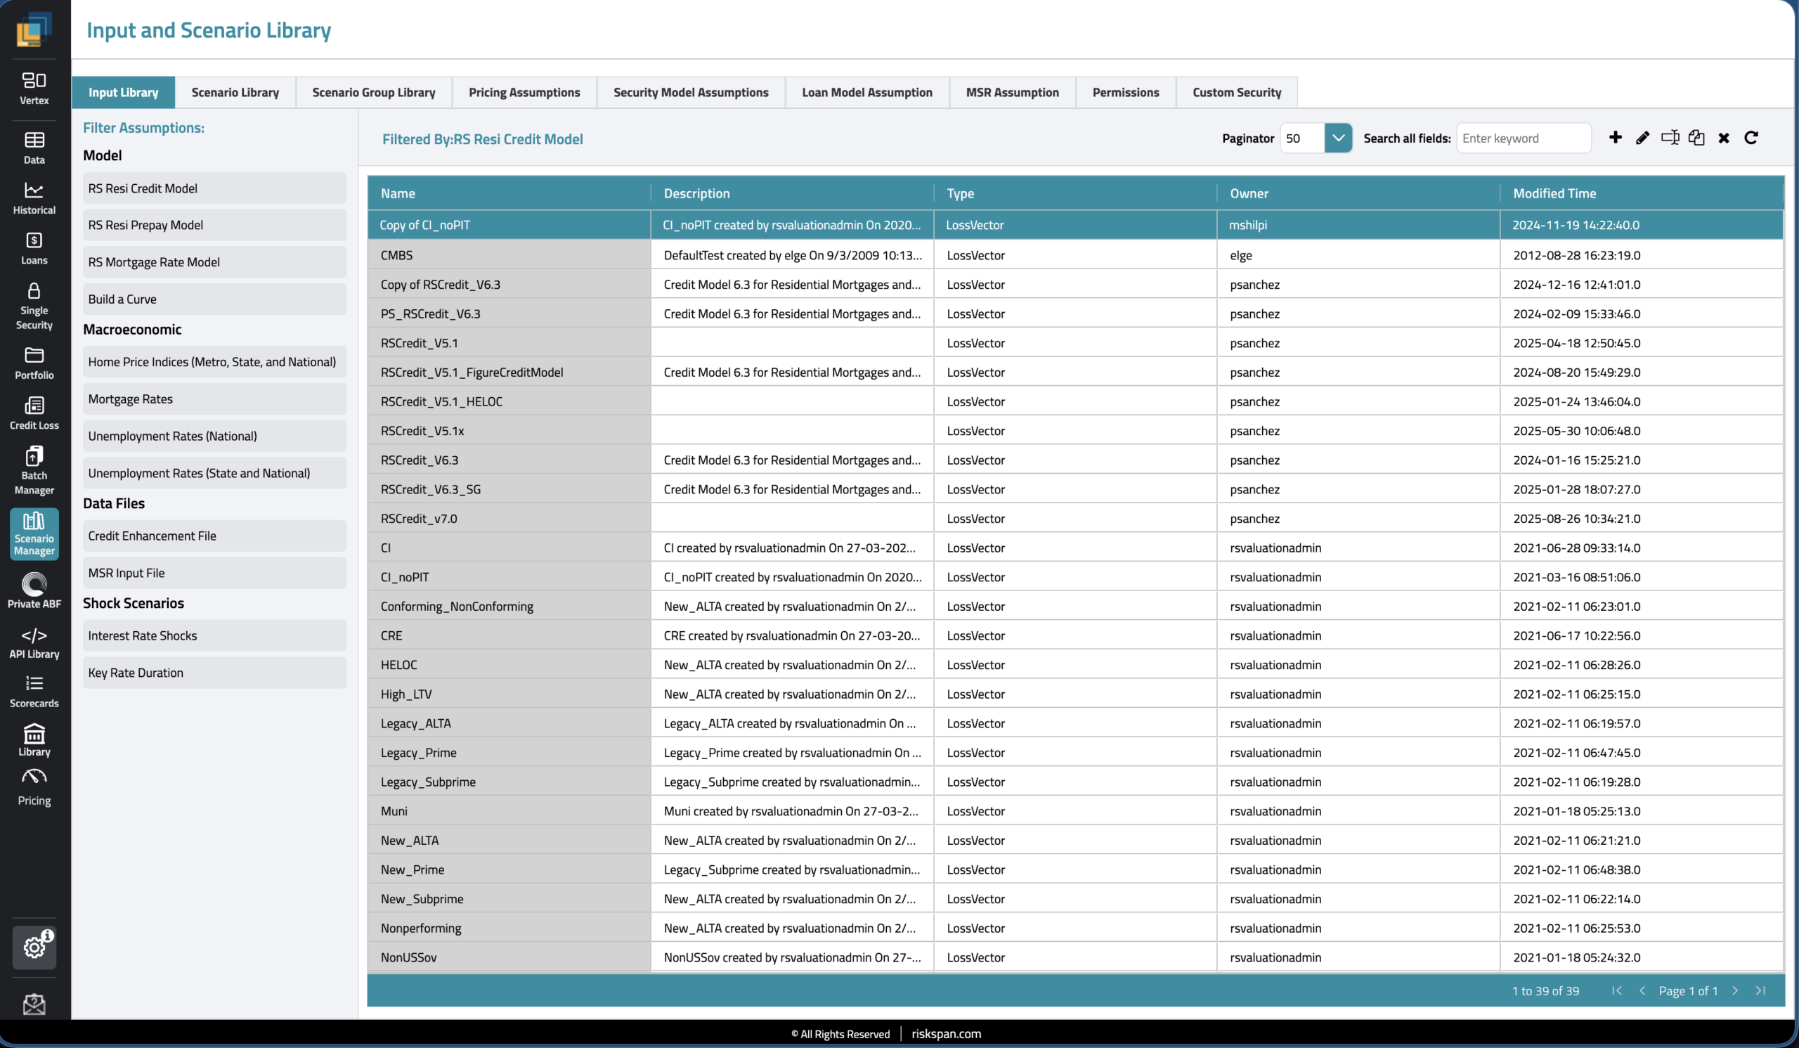Open Loans from the sidebar
This screenshot has height=1048, width=1799.
(x=34, y=248)
